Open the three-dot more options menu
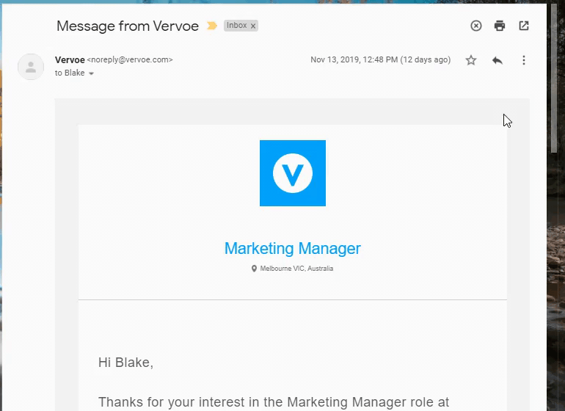The image size is (565, 411). click(x=524, y=60)
